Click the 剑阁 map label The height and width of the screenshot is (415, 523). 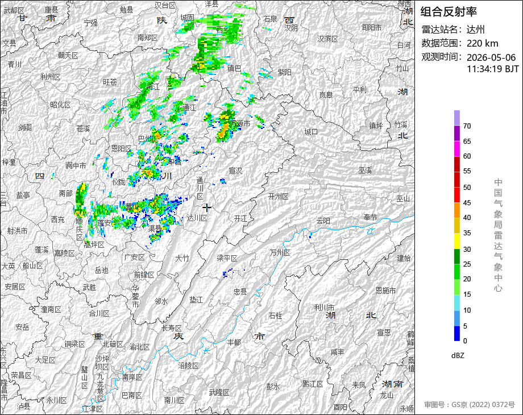tap(25, 127)
